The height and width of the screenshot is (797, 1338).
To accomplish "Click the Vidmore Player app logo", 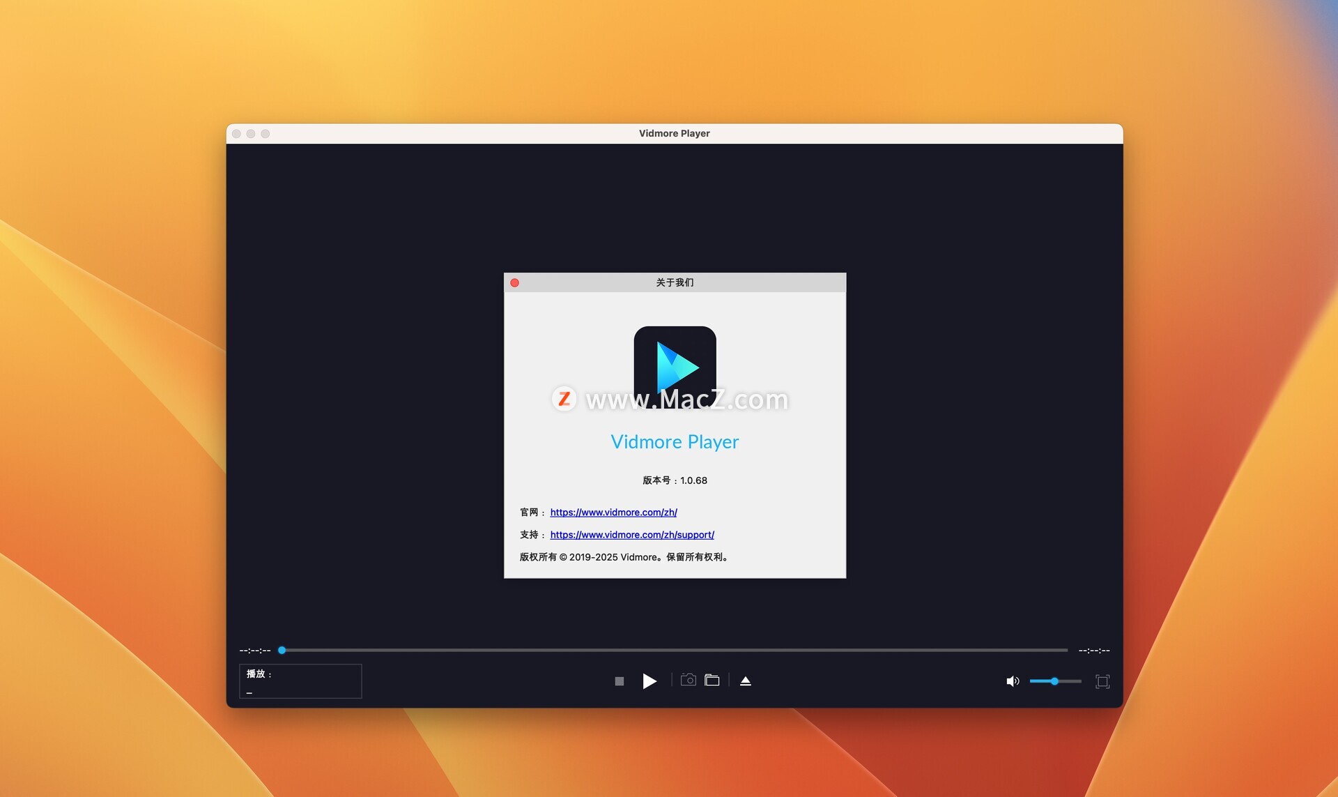I will [x=675, y=367].
